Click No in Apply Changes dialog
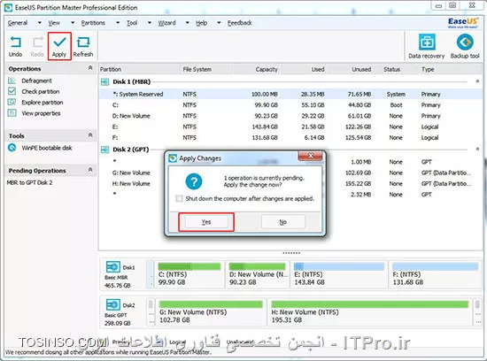Screen dimensions: 487x361 click(283, 222)
